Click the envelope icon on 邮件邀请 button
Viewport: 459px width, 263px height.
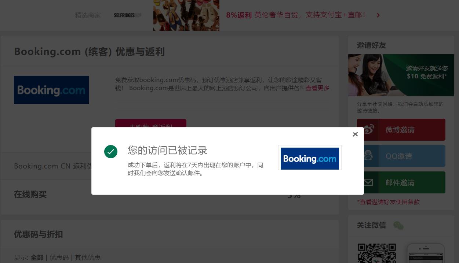(x=368, y=182)
